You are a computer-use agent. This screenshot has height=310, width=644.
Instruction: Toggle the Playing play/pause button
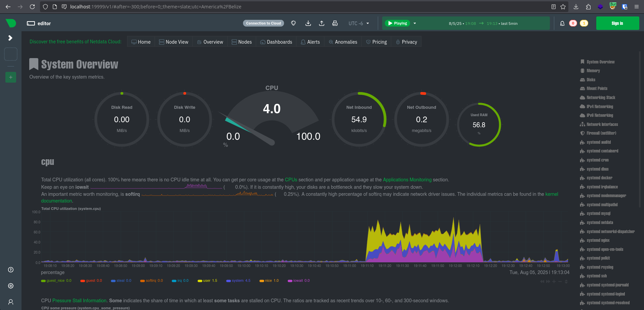tap(397, 24)
